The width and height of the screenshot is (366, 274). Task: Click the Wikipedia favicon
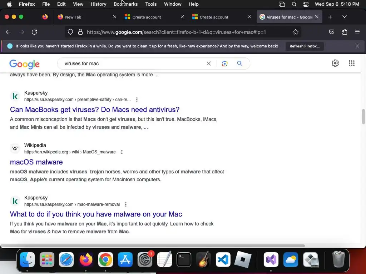point(15,148)
